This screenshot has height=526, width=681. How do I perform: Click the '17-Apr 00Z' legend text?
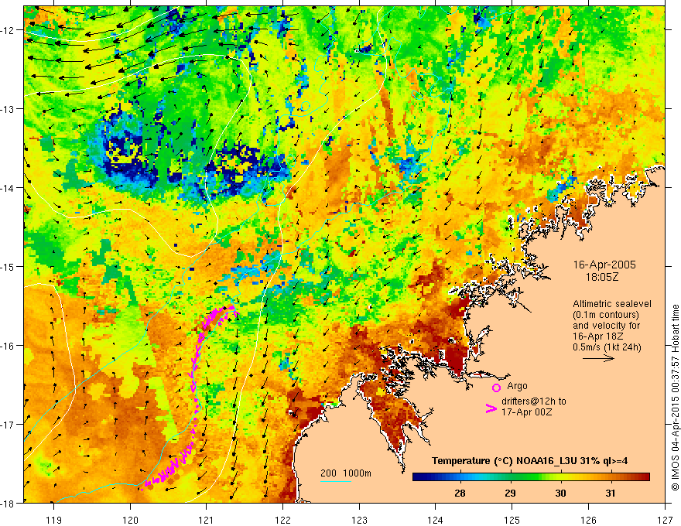[x=527, y=412]
